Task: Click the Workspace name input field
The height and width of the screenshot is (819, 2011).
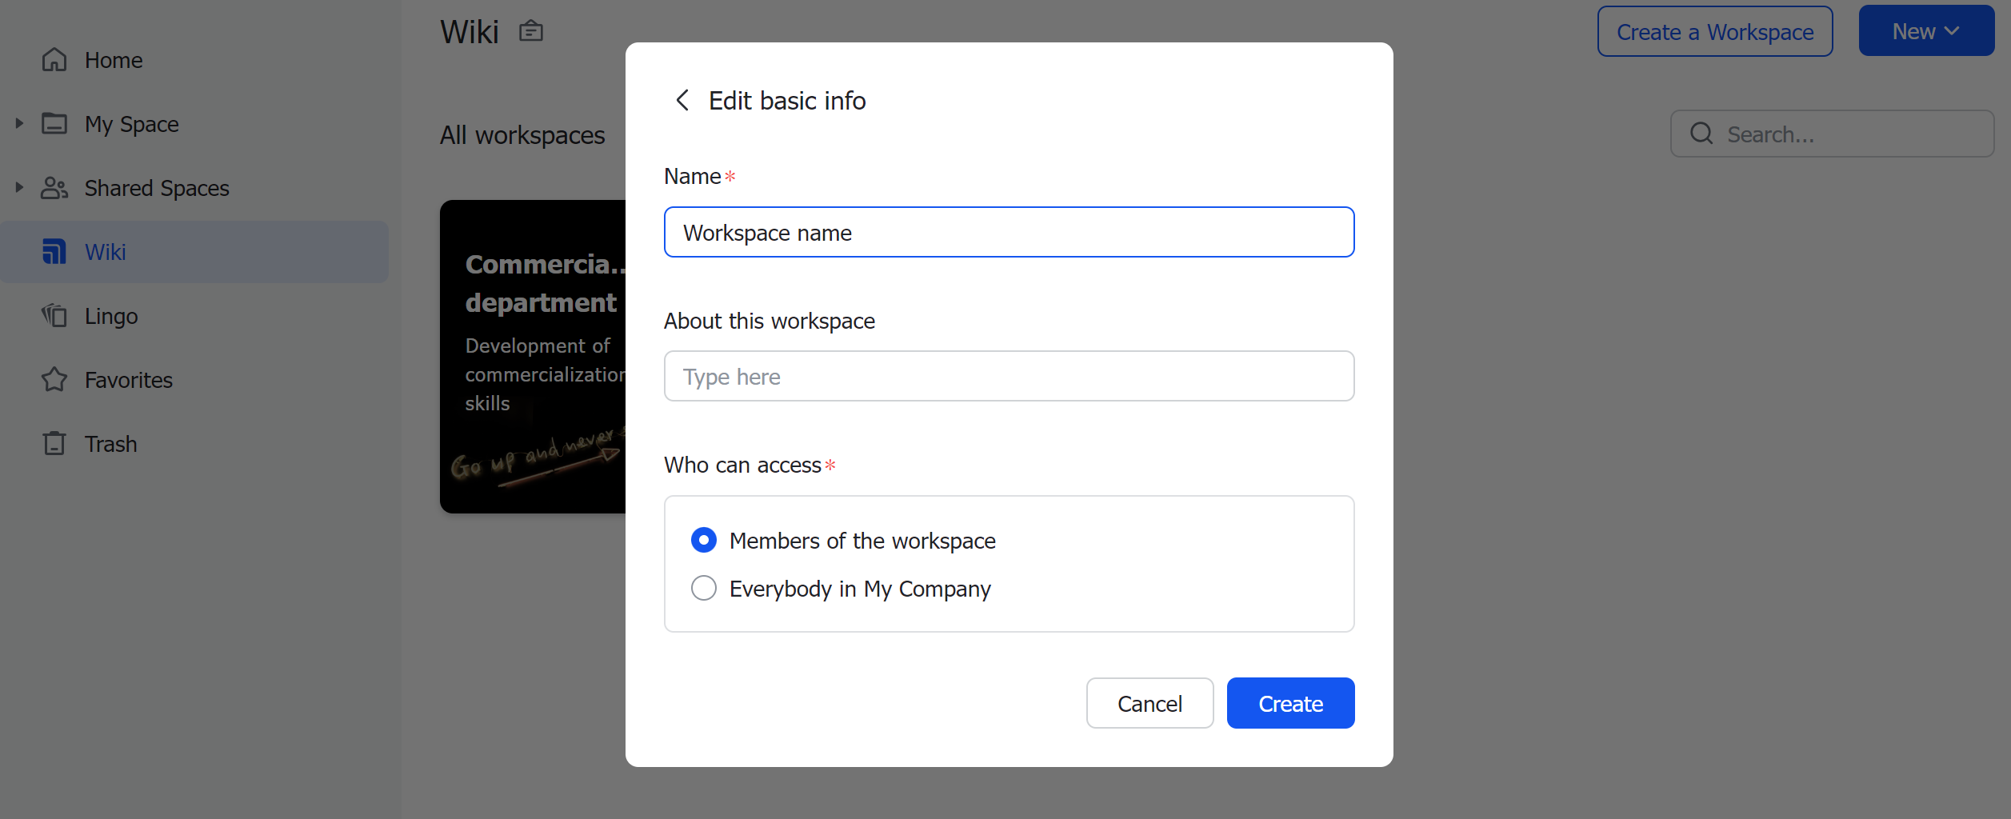Action: coord(1008,232)
